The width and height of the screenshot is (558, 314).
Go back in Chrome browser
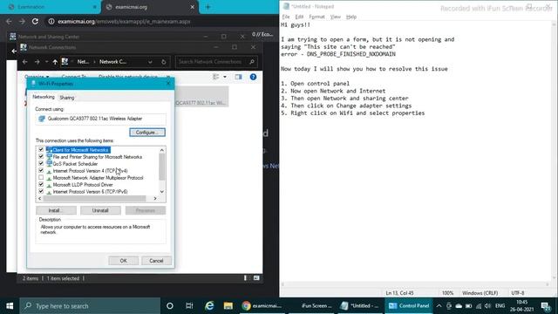pyautogui.click(x=9, y=21)
